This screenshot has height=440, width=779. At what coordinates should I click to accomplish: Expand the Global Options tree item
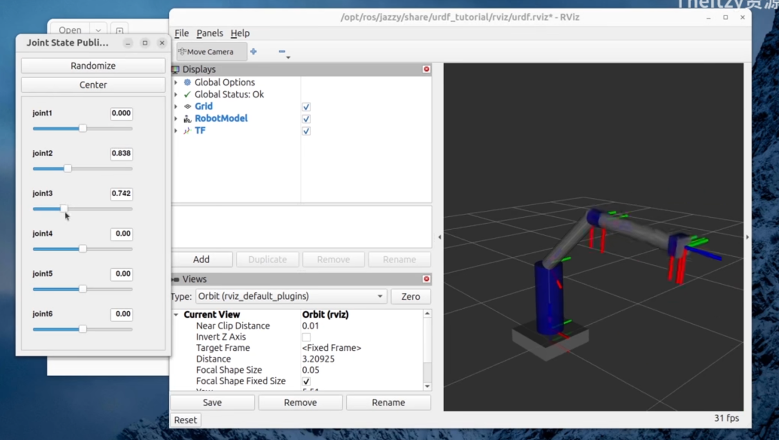[x=176, y=82]
